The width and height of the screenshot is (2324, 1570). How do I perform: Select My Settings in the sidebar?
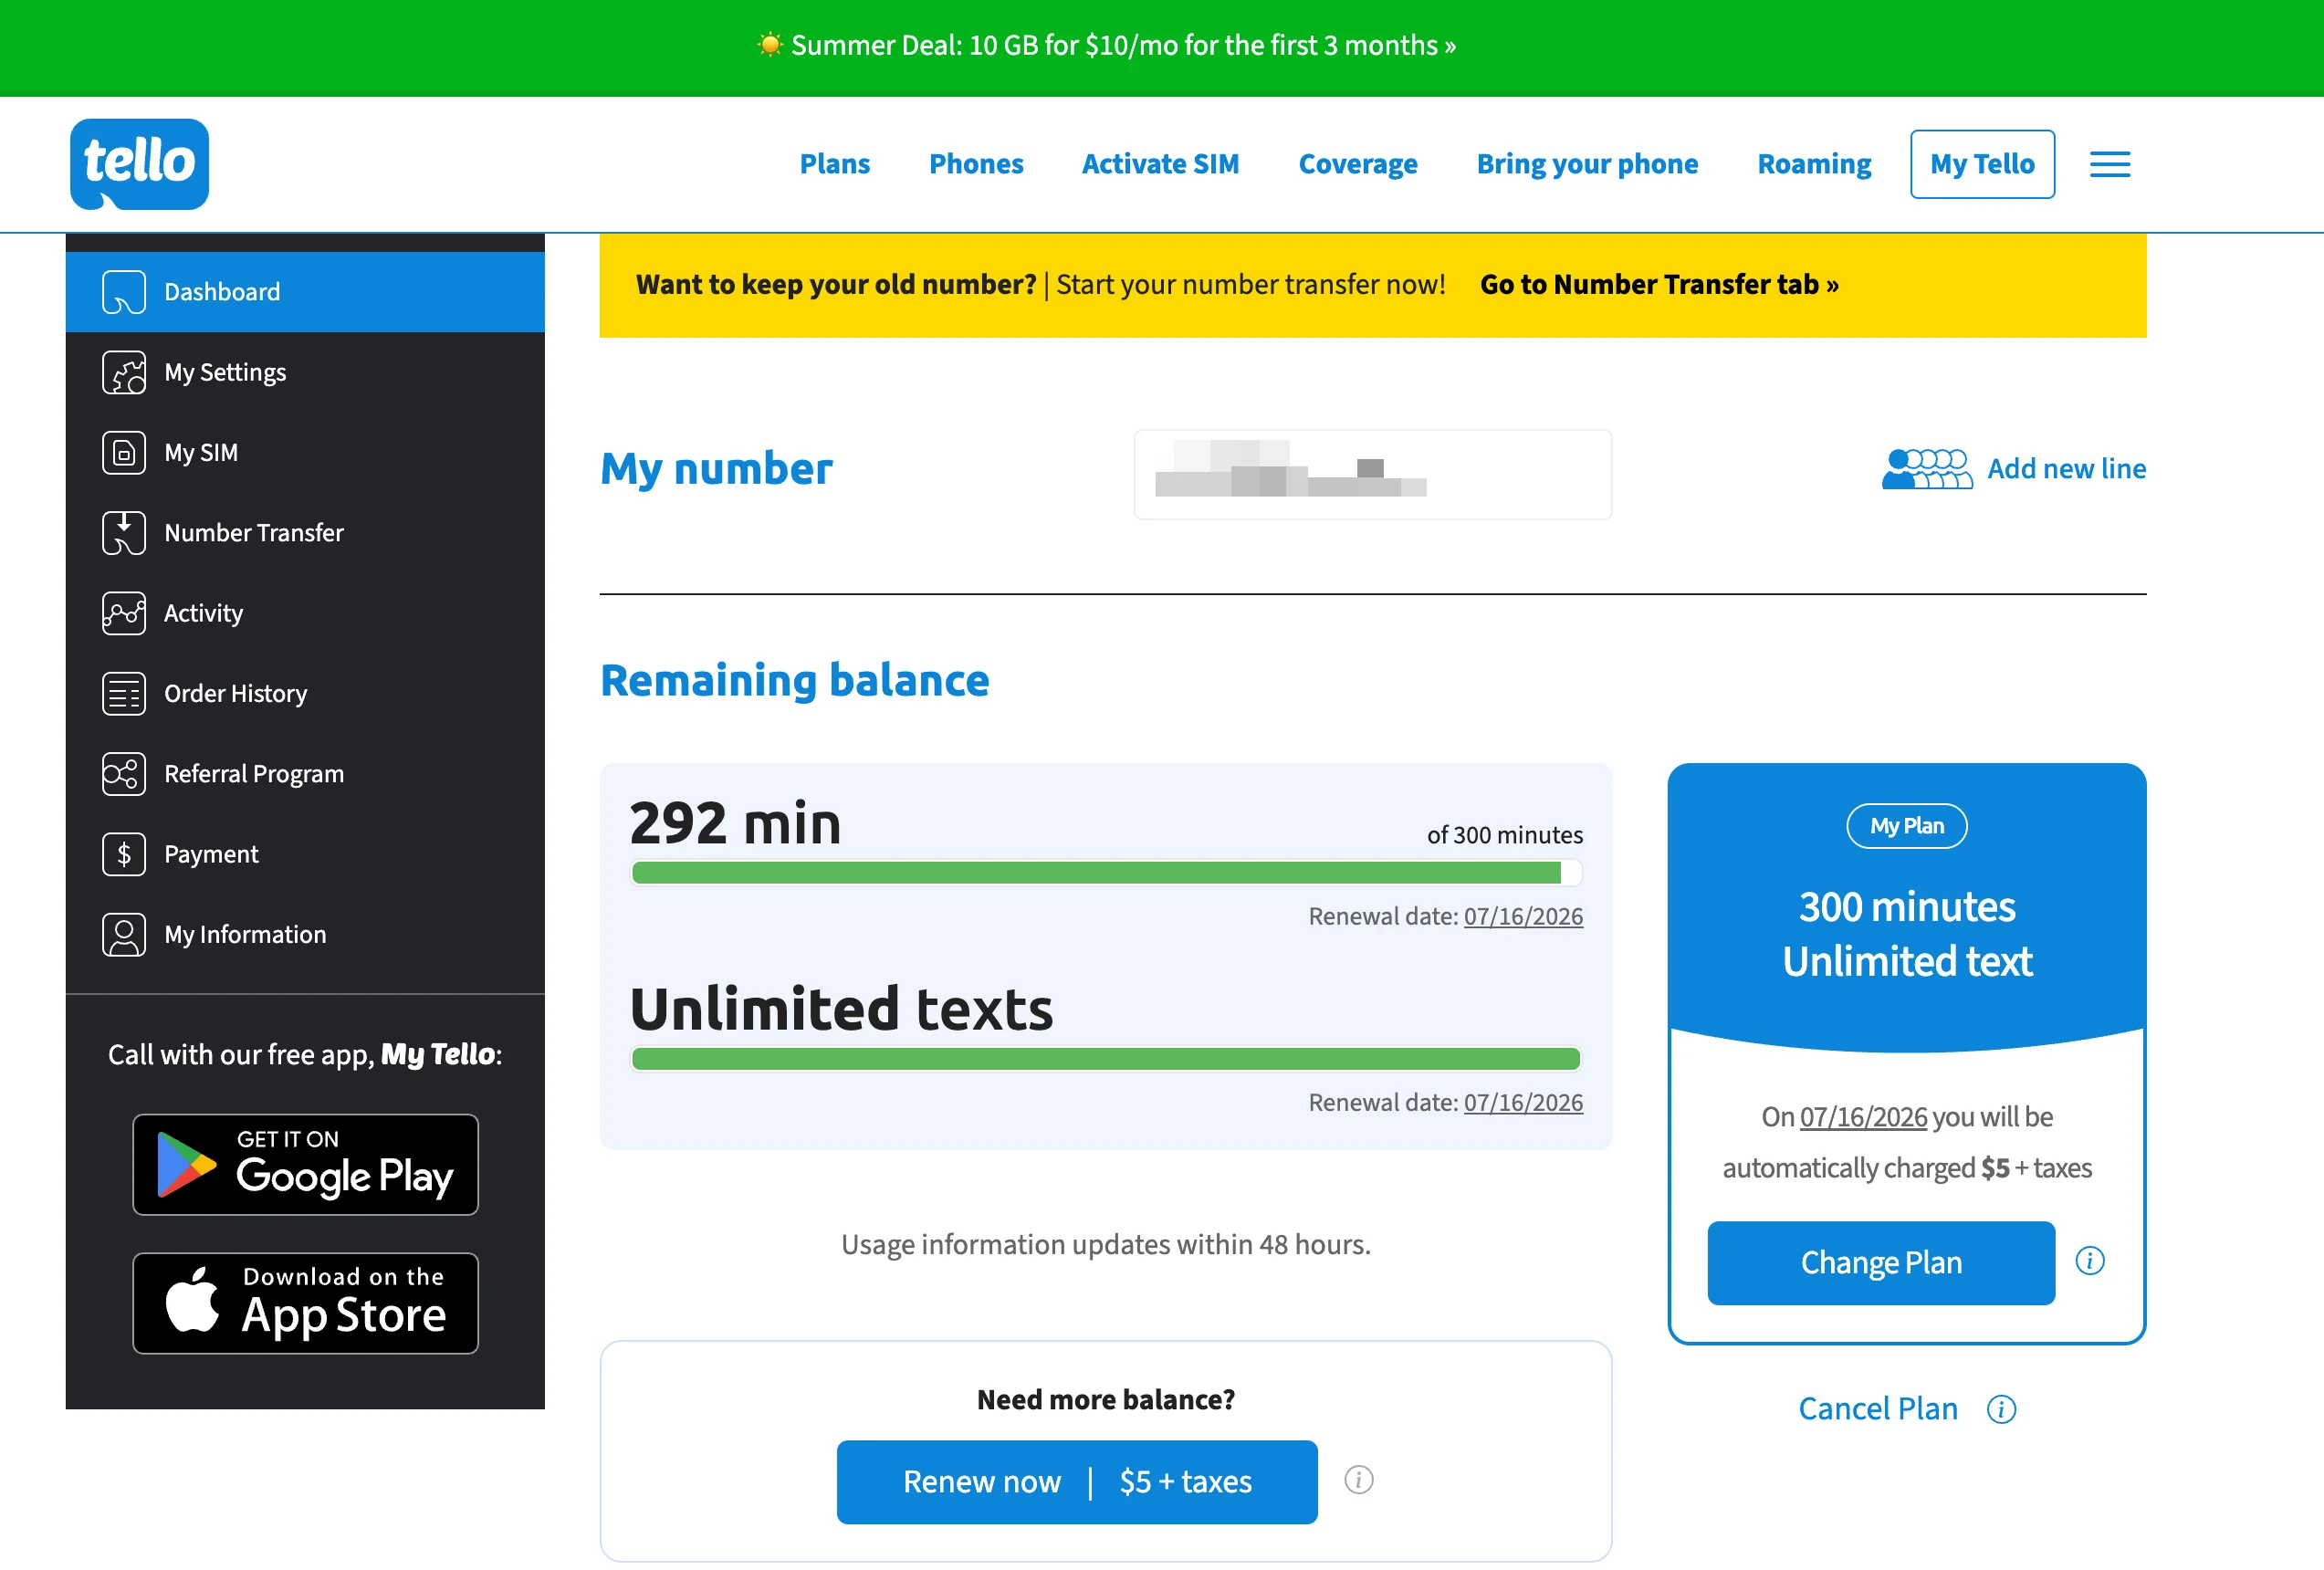[x=305, y=372]
